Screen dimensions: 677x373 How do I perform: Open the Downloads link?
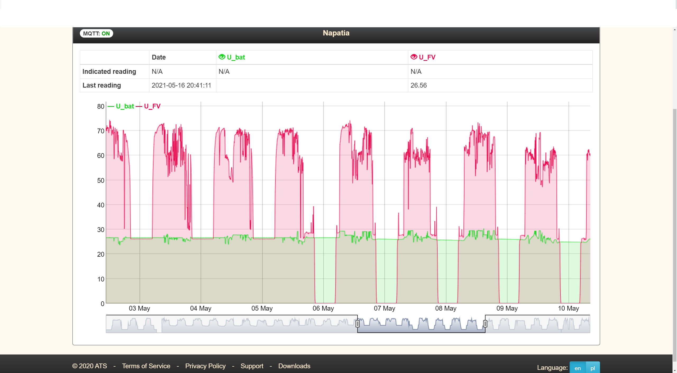tap(294, 366)
